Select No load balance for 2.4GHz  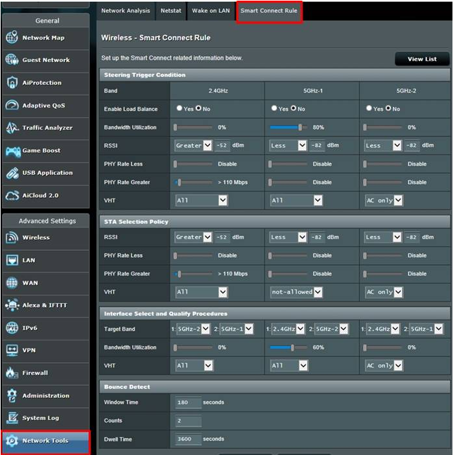(198, 108)
